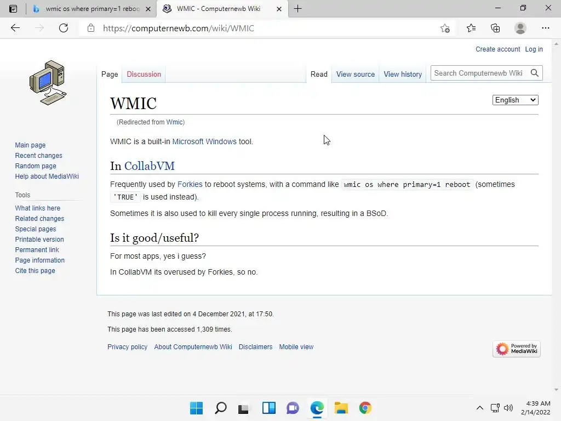Open Cite this page link

pos(35,271)
